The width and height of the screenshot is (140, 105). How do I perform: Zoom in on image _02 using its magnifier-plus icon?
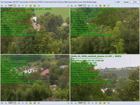click(x=72, y=6)
